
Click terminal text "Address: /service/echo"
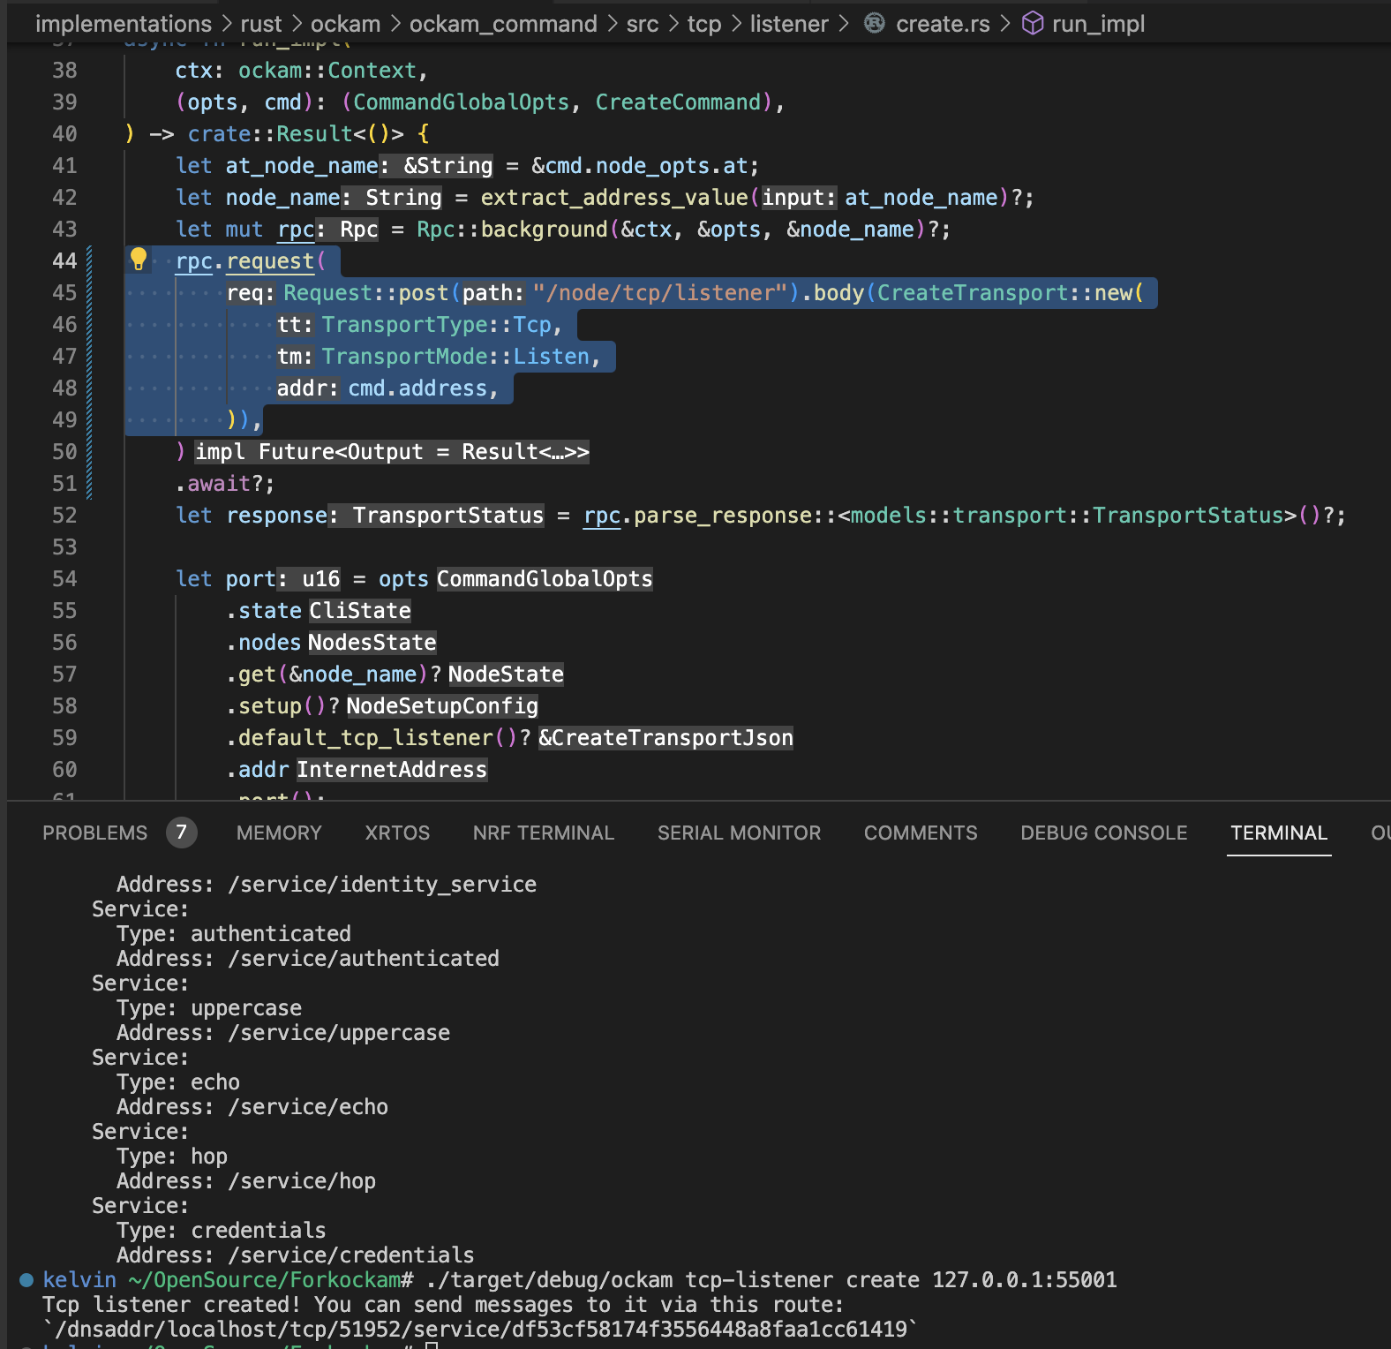(252, 1106)
